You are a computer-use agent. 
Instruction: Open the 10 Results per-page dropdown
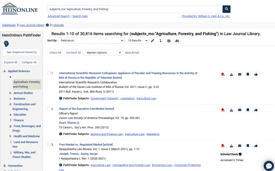(137, 41)
